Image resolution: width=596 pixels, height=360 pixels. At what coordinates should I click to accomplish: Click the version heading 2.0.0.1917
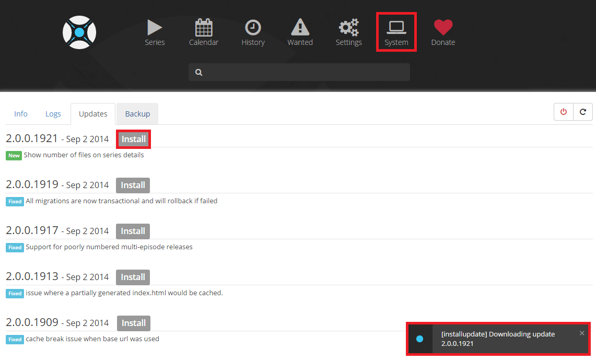(32, 230)
